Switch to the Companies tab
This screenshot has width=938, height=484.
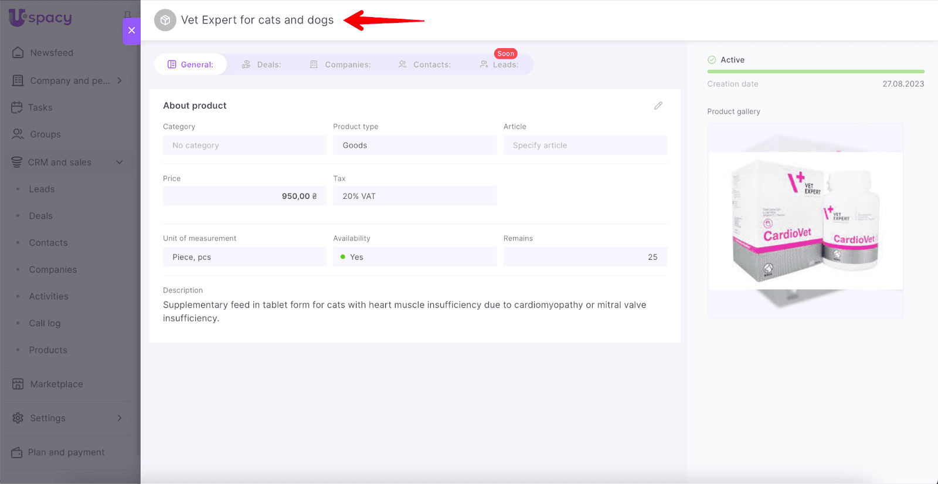point(340,65)
